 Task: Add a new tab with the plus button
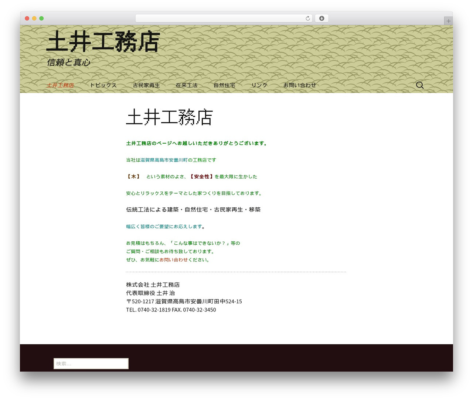pos(448,21)
